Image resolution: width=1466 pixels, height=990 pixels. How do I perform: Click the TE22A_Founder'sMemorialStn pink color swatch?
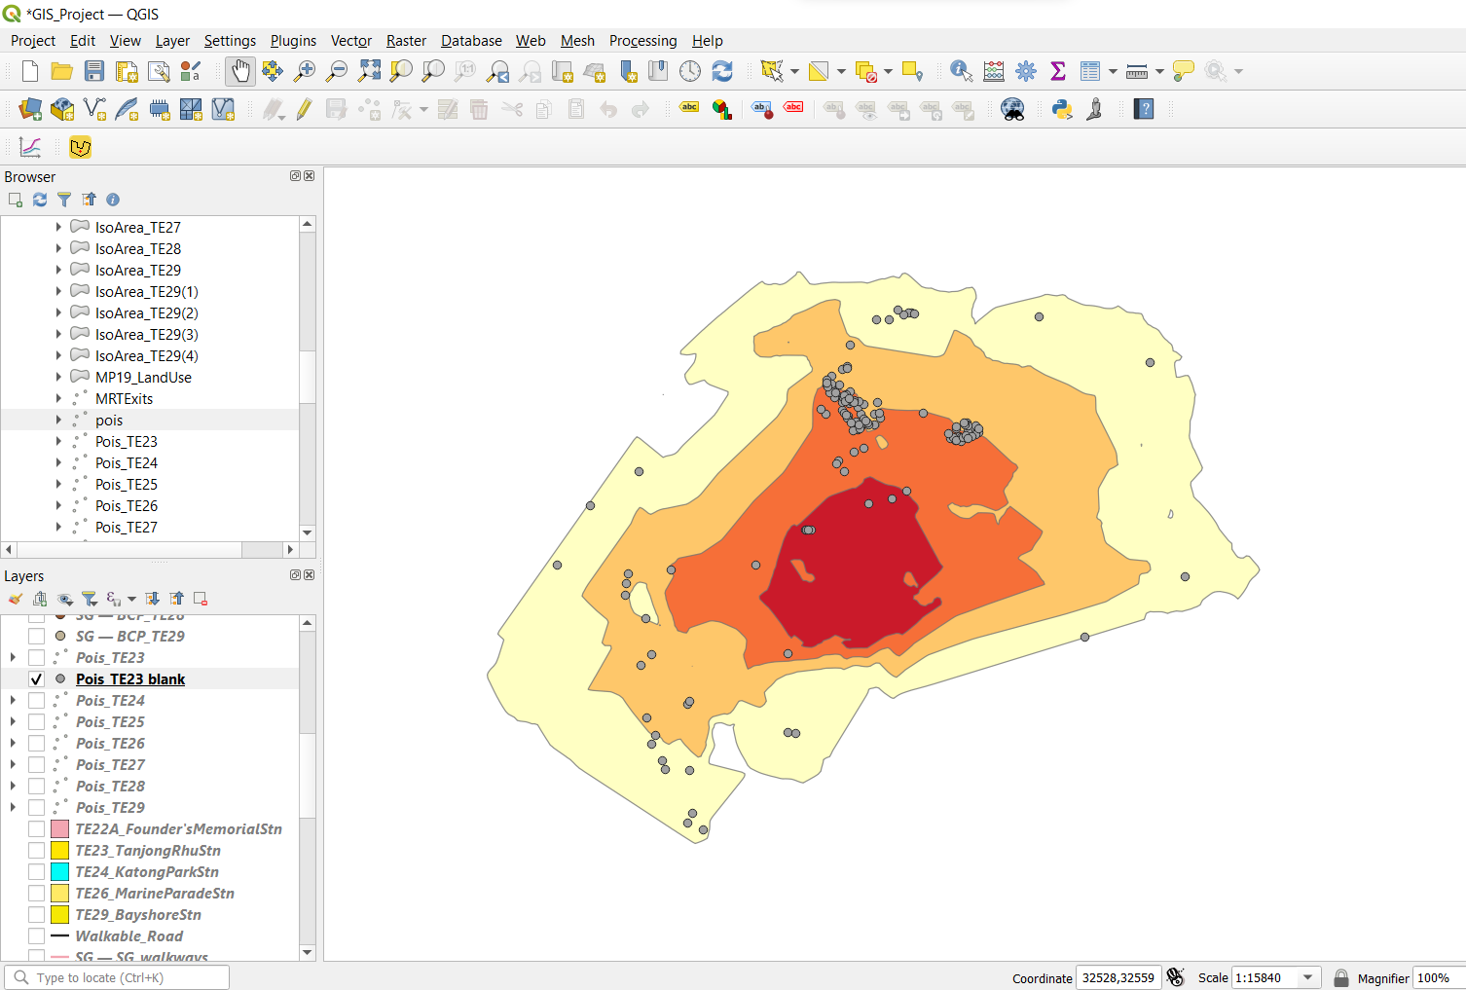tap(59, 829)
